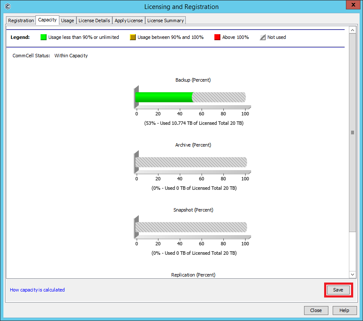Screen dimensions: 363x321
Task: Switch to the Registration tab
Action: [x=20, y=20]
